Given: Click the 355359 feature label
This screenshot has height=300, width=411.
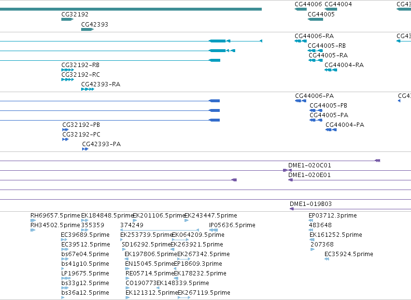Looking at the screenshot, I should [x=93, y=225].
